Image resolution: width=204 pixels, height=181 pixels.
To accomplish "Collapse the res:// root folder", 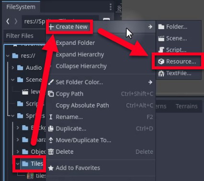I will click(x=8, y=56).
